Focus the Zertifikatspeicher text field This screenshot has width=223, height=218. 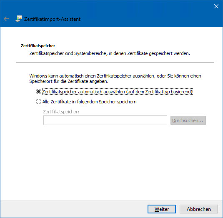click(x=105, y=120)
